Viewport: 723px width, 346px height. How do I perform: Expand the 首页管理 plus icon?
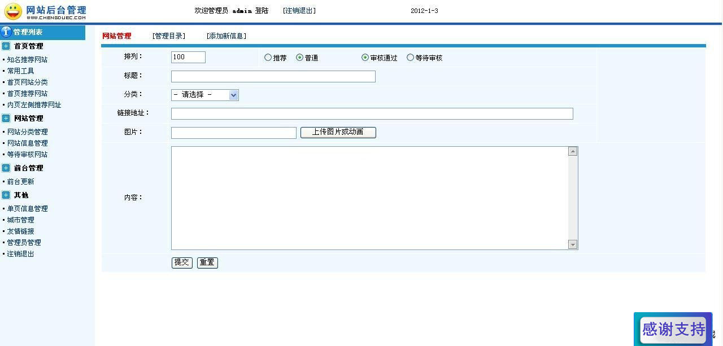click(x=6, y=46)
